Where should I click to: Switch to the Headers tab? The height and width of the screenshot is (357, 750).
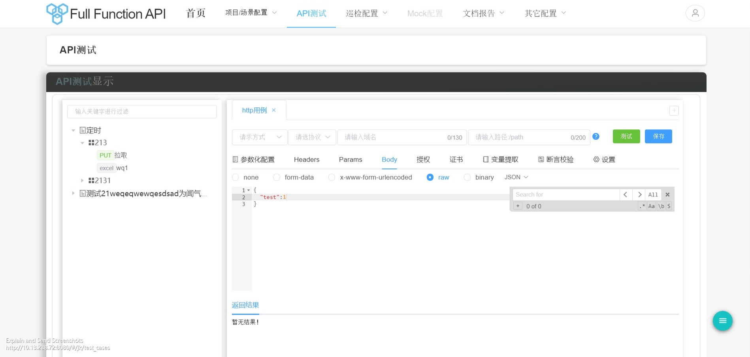point(307,159)
